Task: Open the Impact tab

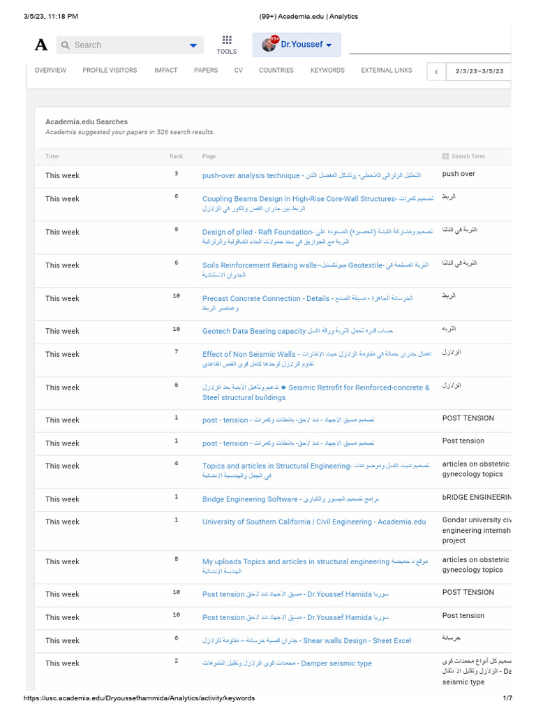Action: point(166,71)
